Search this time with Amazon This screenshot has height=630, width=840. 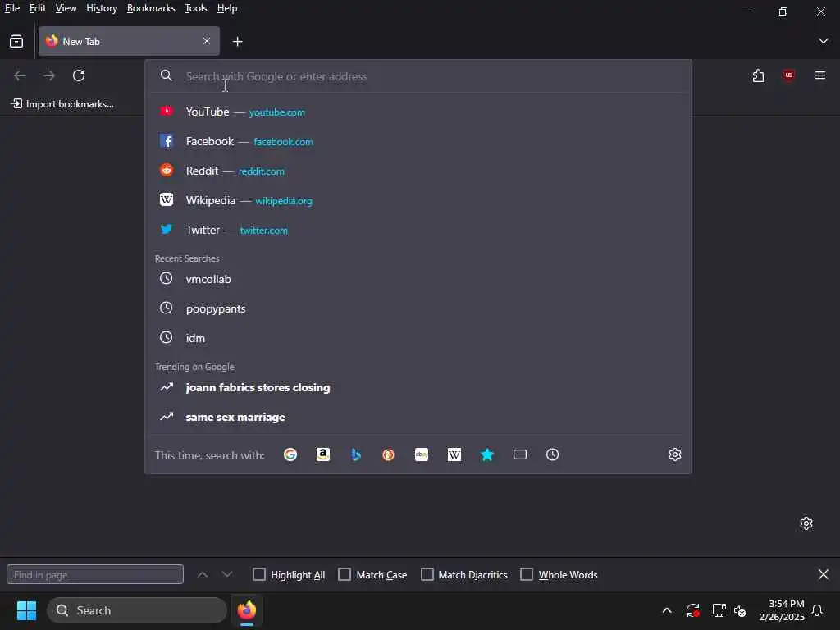tap(323, 454)
